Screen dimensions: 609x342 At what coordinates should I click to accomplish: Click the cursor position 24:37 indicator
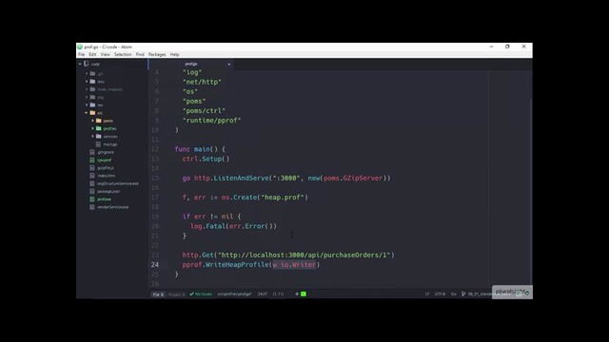tap(263, 294)
